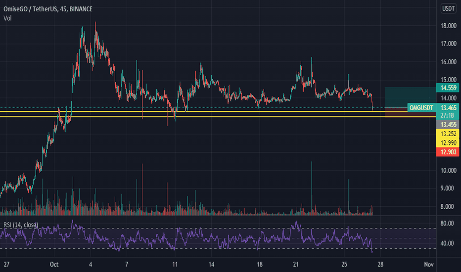Select the red stop-loss zone of position
Screen dimensions: 461x272
tap(411, 113)
